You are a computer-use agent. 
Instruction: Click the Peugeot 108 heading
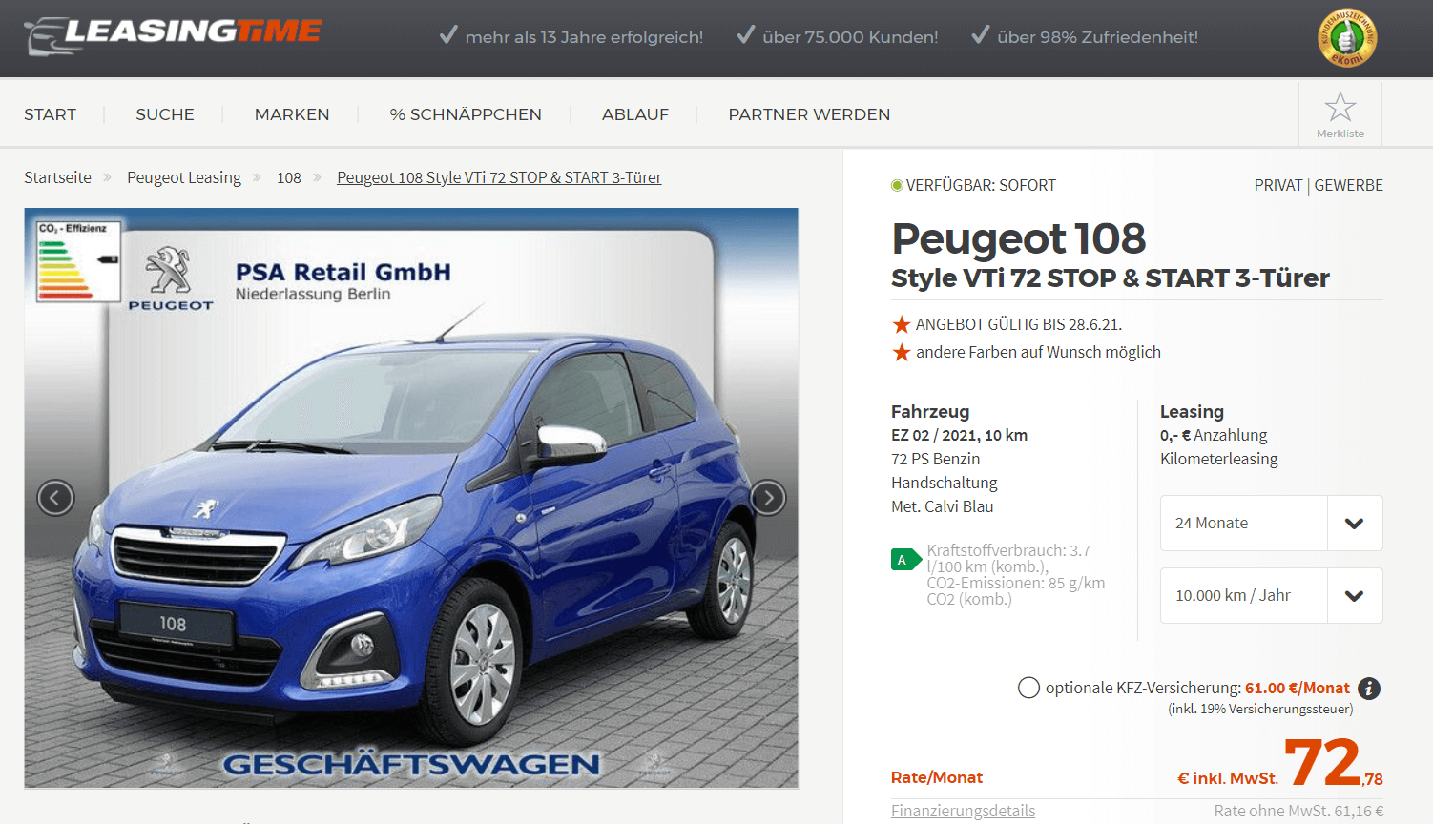[1018, 237]
